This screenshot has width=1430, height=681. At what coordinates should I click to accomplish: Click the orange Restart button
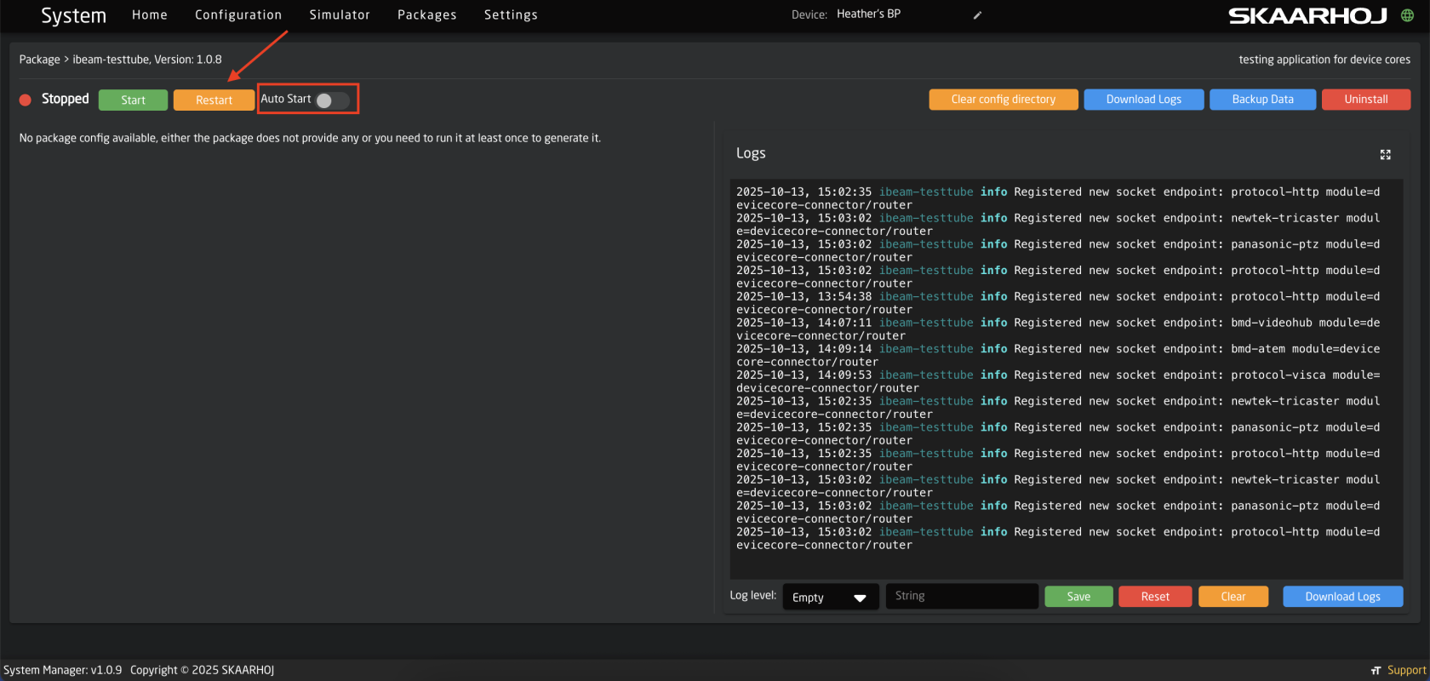214,100
